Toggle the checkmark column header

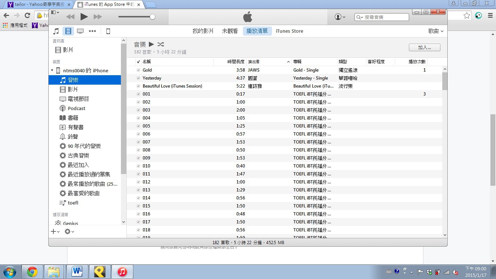click(138, 62)
